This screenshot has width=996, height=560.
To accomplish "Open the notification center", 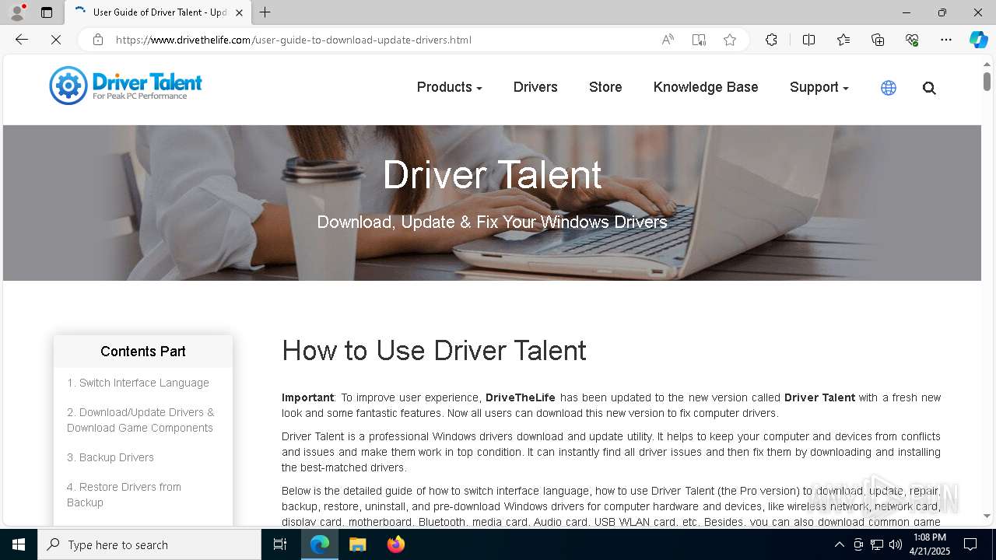I will click(x=970, y=544).
